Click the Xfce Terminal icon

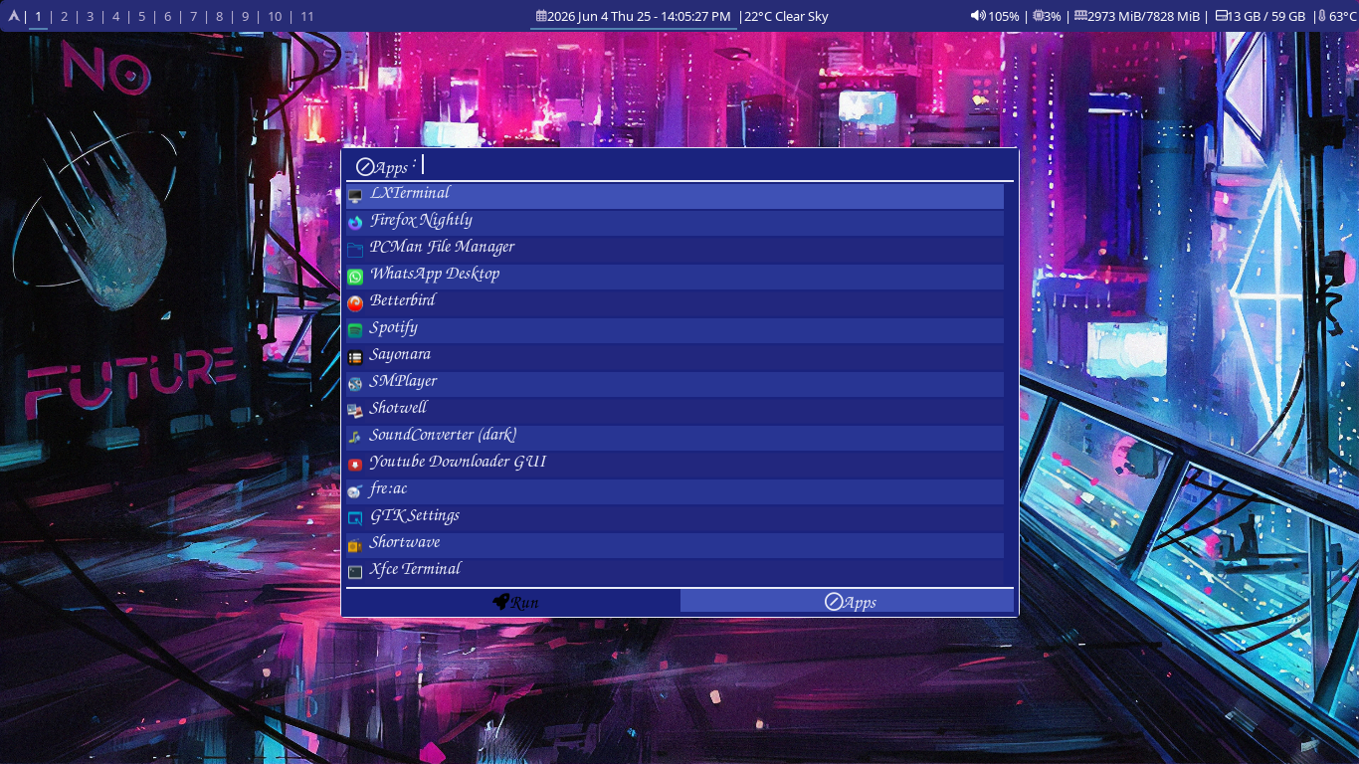click(355, 572)
